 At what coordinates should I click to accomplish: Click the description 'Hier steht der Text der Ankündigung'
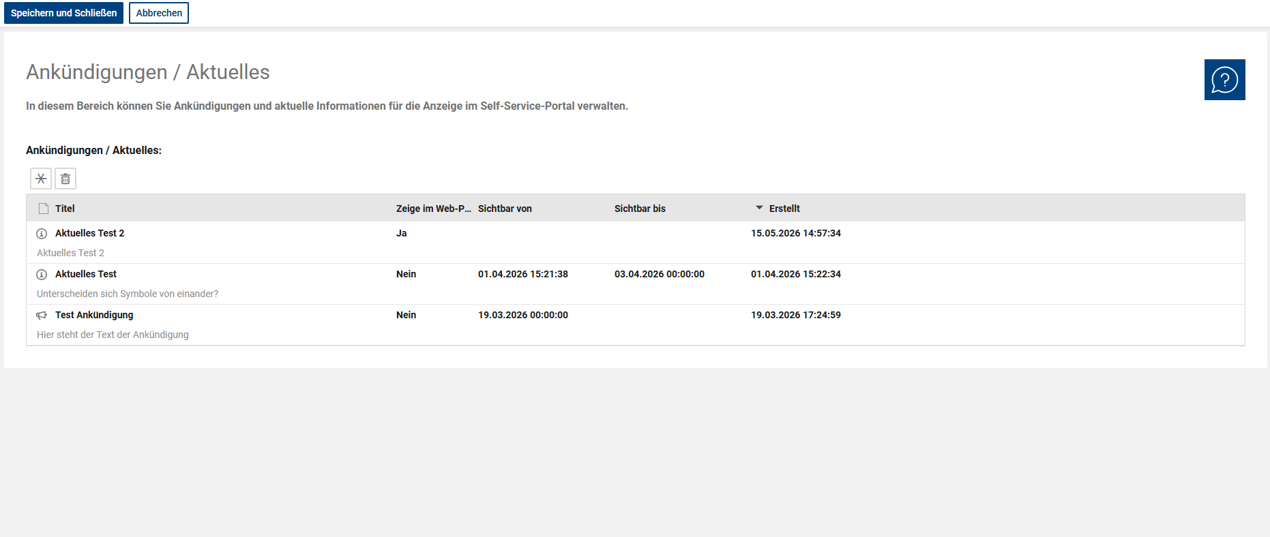(x=113, y=335)
